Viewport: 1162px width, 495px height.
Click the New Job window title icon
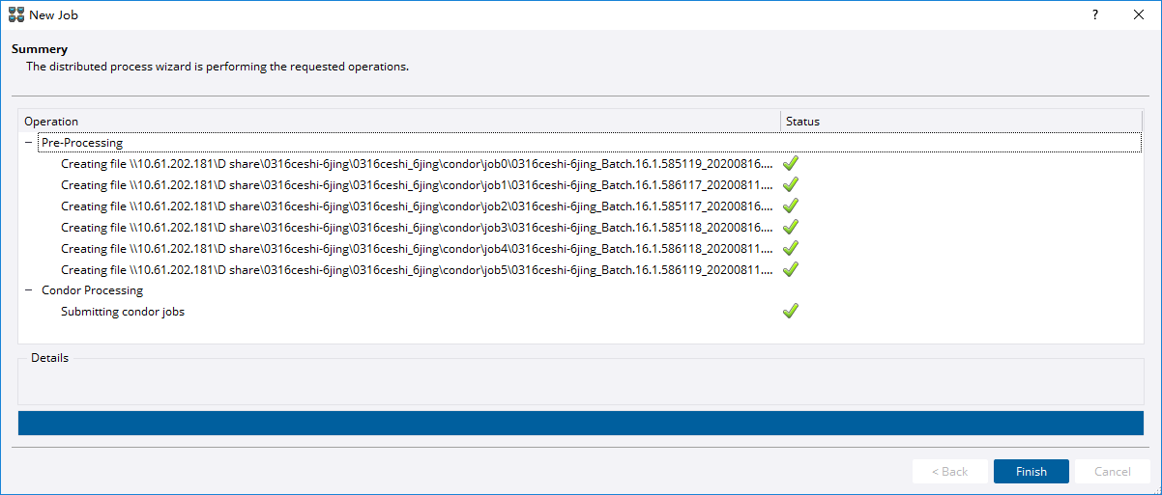coord(16,14)
